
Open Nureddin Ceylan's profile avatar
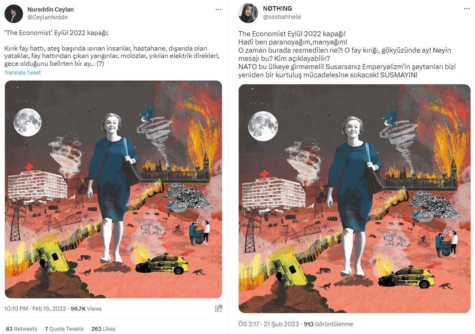click(x=14, y=14)
